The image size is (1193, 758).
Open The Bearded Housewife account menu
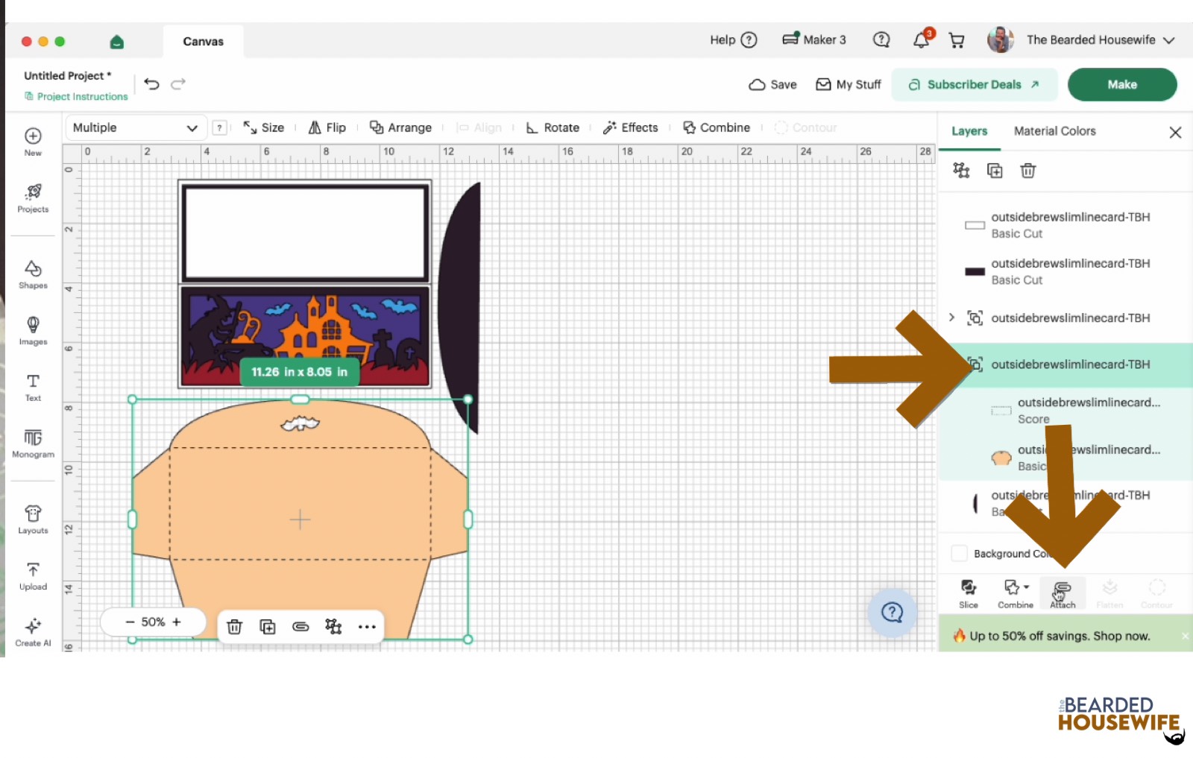(1081, 40)
